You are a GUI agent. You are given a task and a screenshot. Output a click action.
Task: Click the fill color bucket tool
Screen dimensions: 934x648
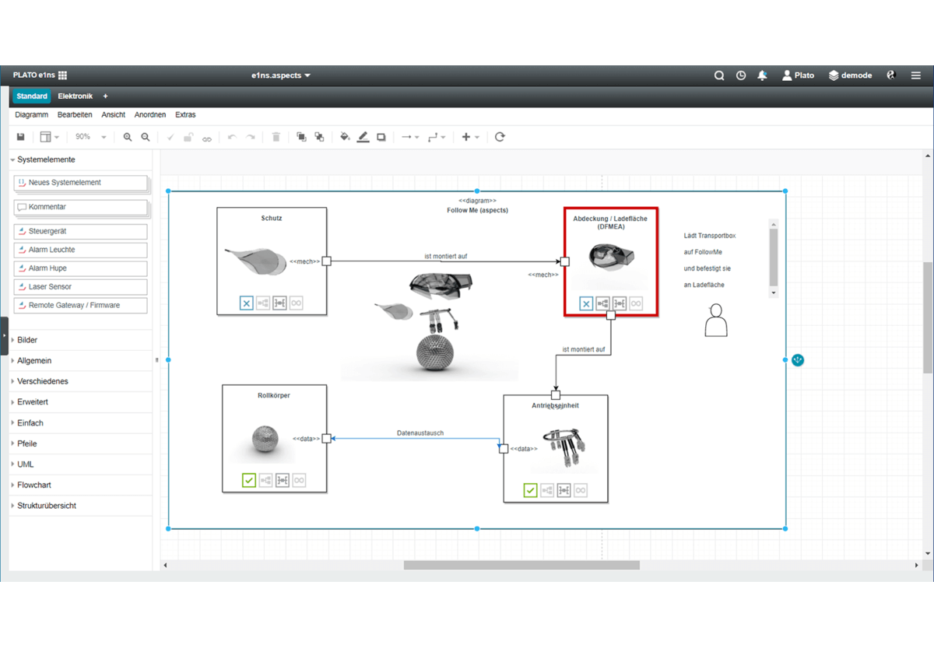(345, 137)
